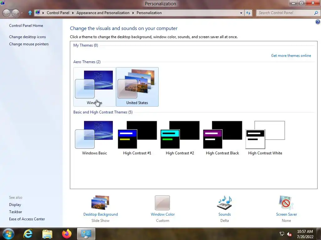Click the blue Up arrow

(30, 13)
